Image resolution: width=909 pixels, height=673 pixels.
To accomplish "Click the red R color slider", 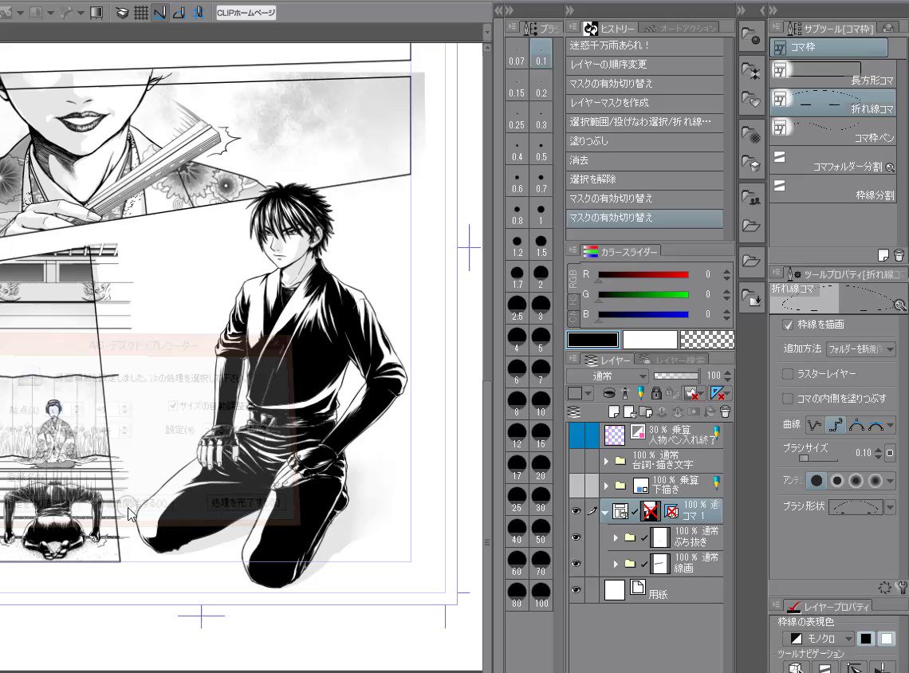I will click(643, 275).
